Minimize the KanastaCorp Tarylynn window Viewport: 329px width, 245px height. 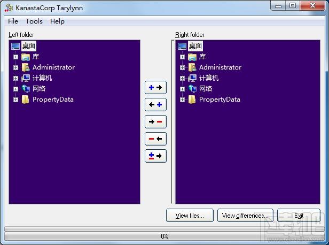(278, 6)
